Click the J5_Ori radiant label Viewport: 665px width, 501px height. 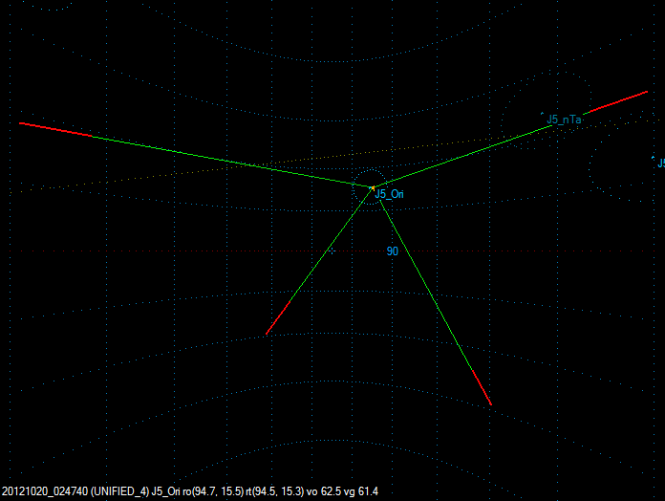click(x=389, y=194)
